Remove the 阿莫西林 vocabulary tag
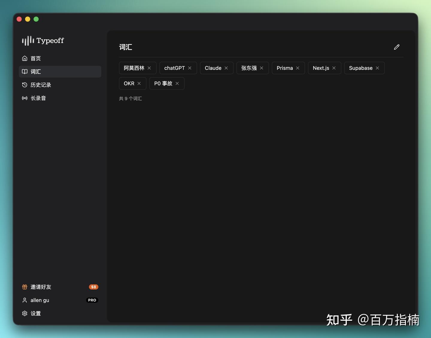 pyautogui.click(x=149, y=68)
